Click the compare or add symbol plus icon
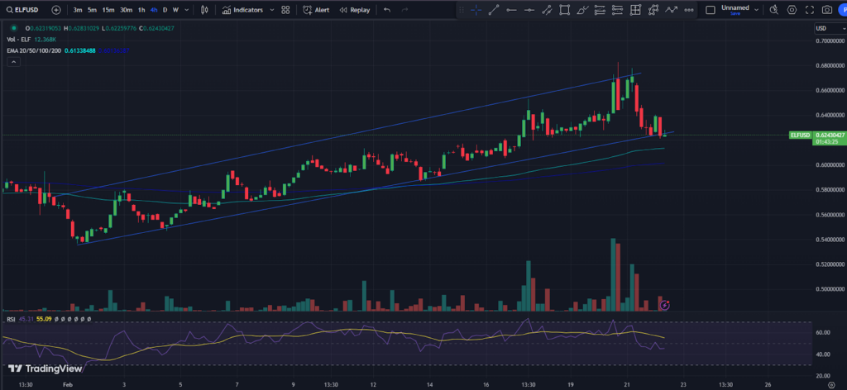847x390 pixels. pos(56,10)
